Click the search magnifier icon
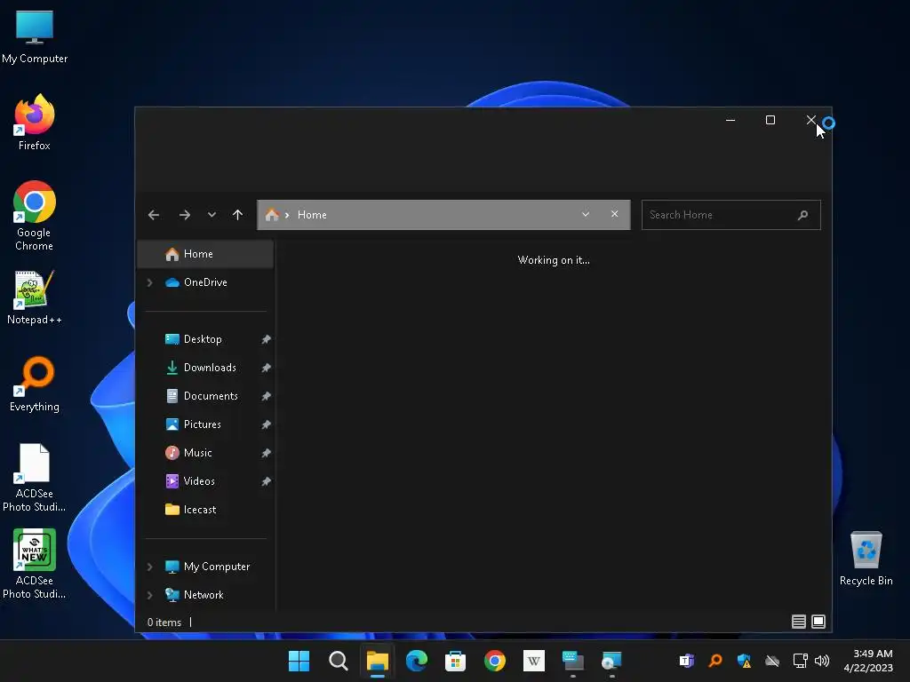910x682 pixels. coord(803,215)
